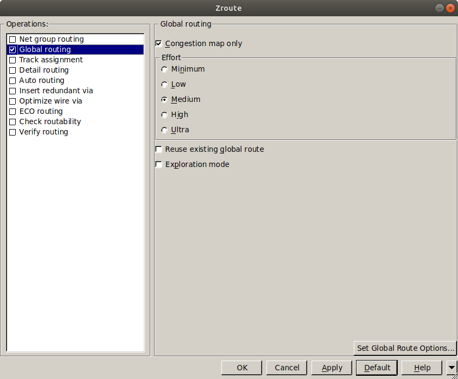This screenshot has width=458, height=379.
Task: Minimize the Zroute window
Action: (x=440, y=8)
